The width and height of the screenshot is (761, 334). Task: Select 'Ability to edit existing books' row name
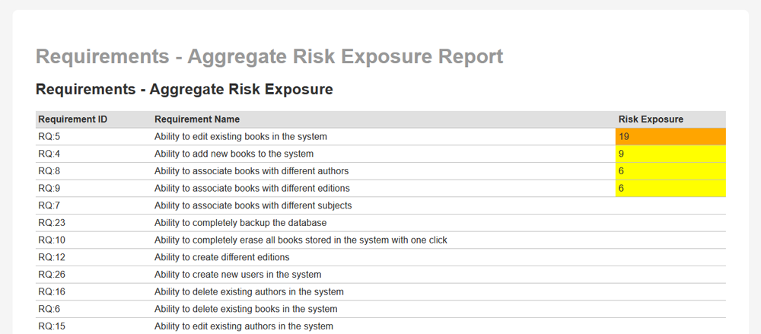(x=240, y=137)
